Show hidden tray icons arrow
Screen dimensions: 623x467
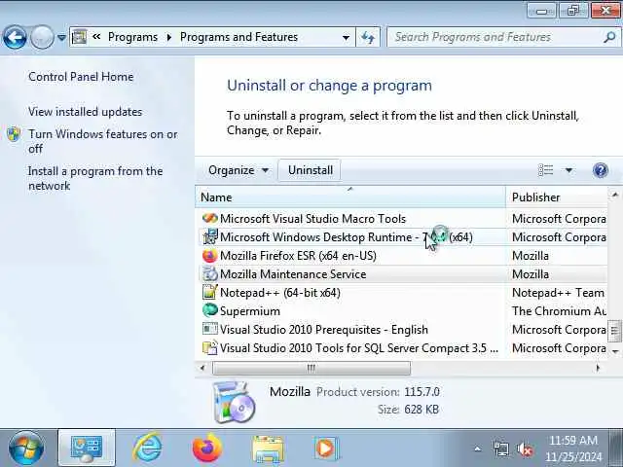pos(478,449)
